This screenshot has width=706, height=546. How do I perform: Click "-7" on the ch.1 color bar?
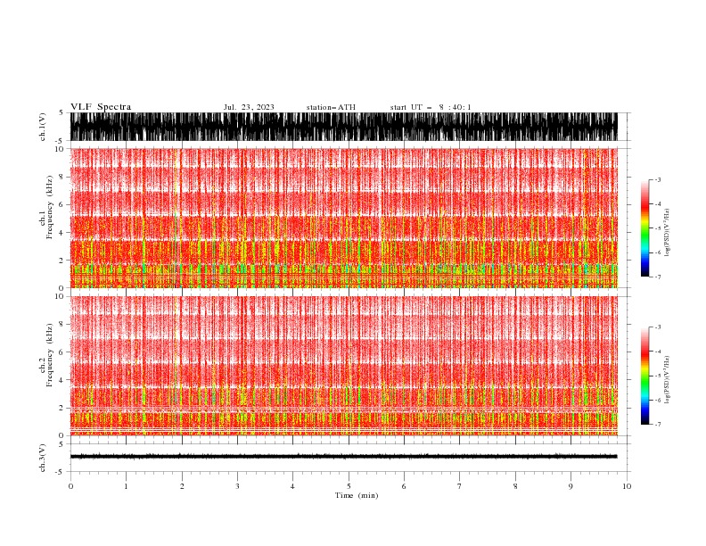coord(658,277)
